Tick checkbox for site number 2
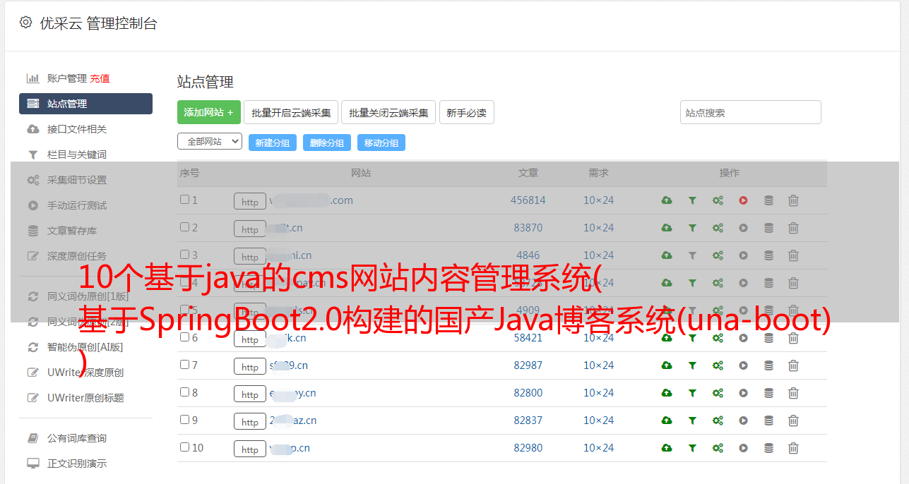Image resolution: width=909 pixels, height=484 pixels. [184, 227]
